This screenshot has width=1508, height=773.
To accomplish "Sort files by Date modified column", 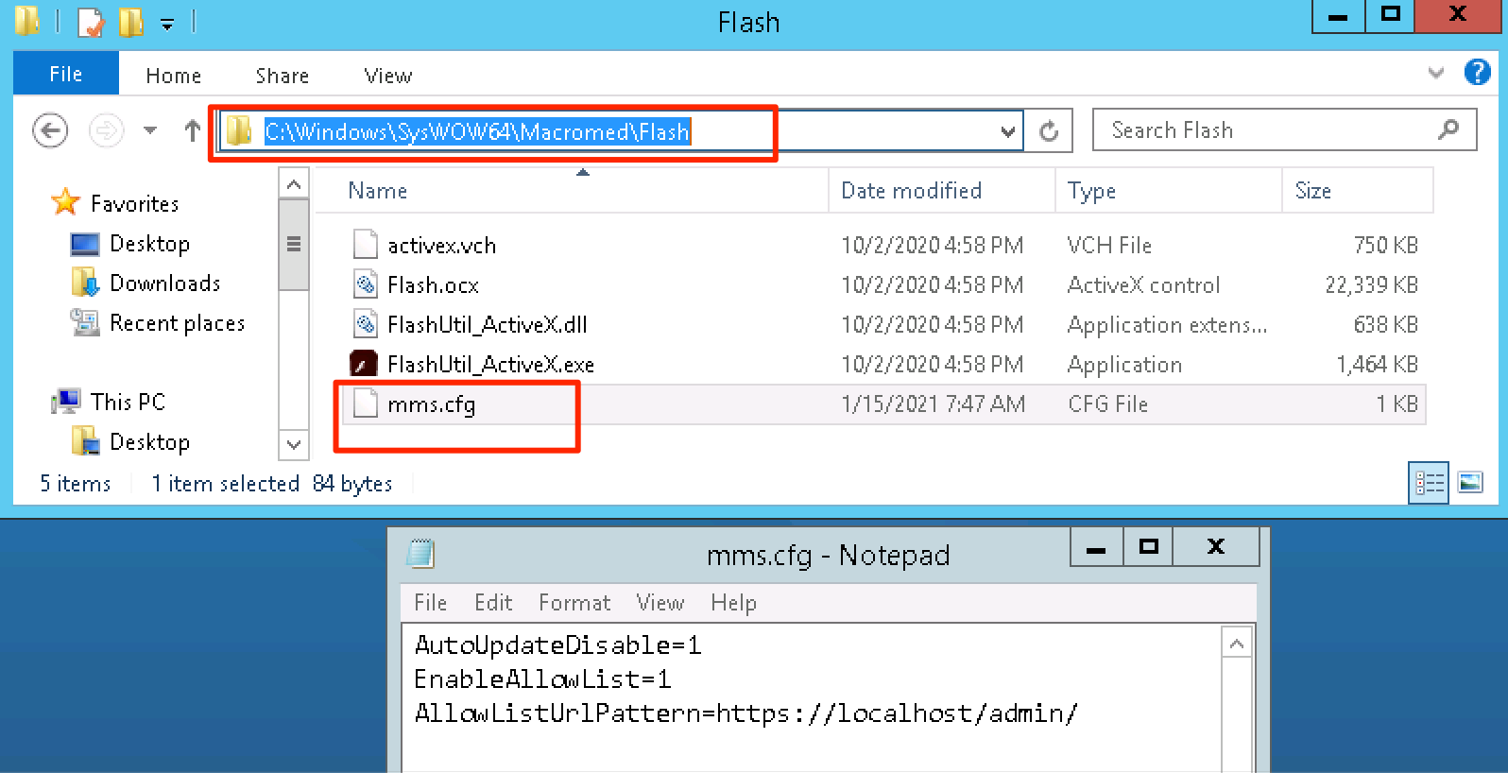I will coord(911,191).
